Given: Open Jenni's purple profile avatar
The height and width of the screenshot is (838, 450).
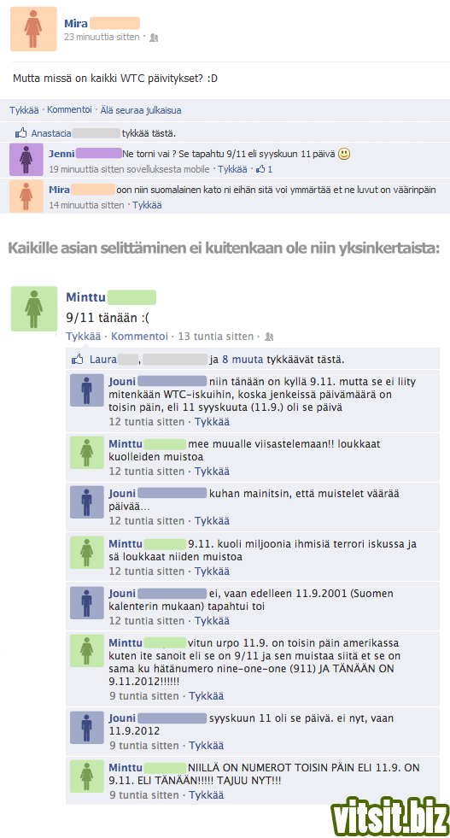Looking at the screenshot, I should tap(26, 160).
